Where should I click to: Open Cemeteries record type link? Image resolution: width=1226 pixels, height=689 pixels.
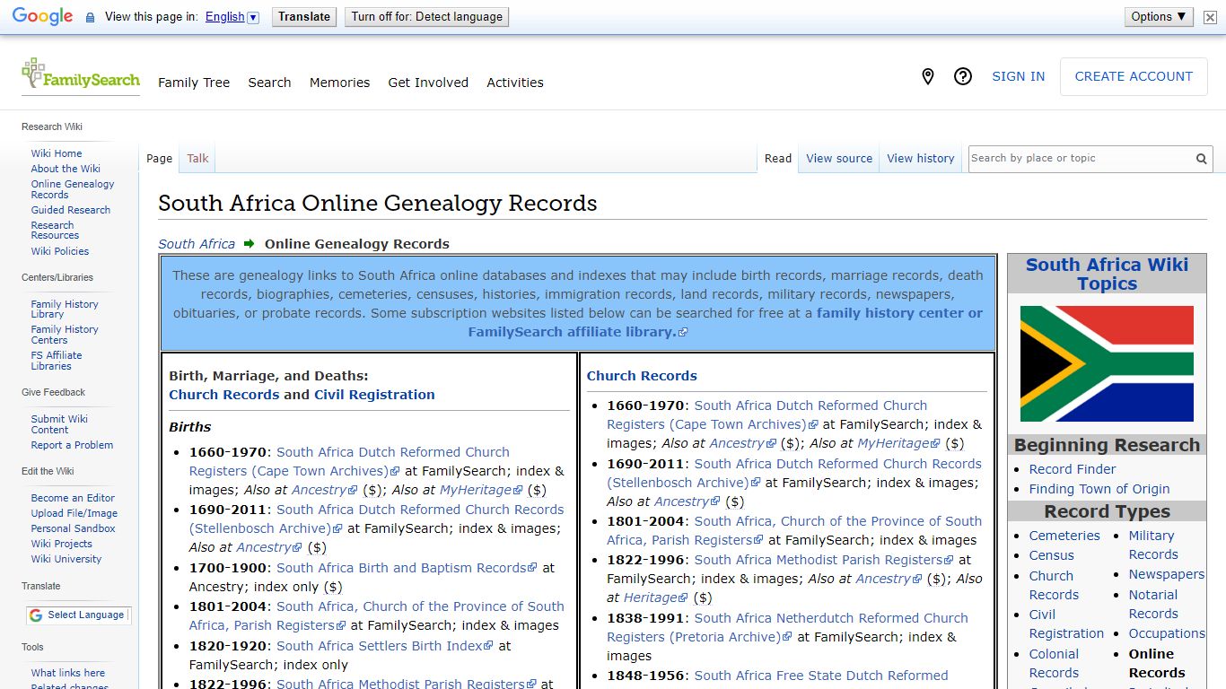1064,536
